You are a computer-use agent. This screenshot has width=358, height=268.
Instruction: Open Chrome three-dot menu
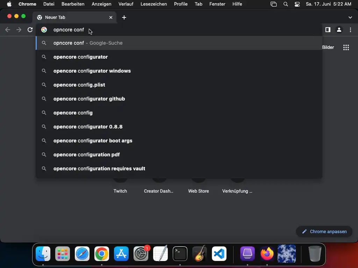point(350,30)
